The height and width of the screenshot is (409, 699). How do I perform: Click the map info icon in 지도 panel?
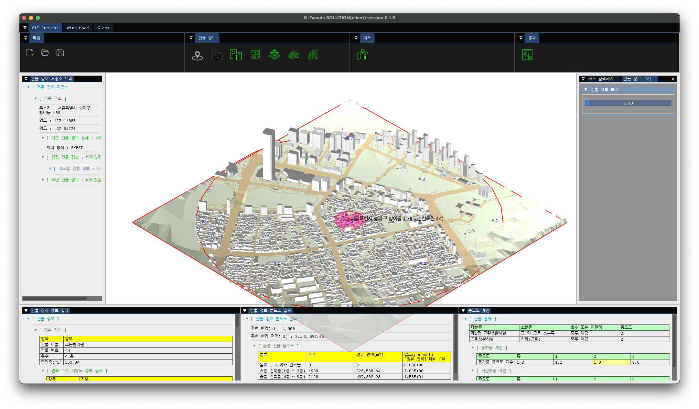363,55
